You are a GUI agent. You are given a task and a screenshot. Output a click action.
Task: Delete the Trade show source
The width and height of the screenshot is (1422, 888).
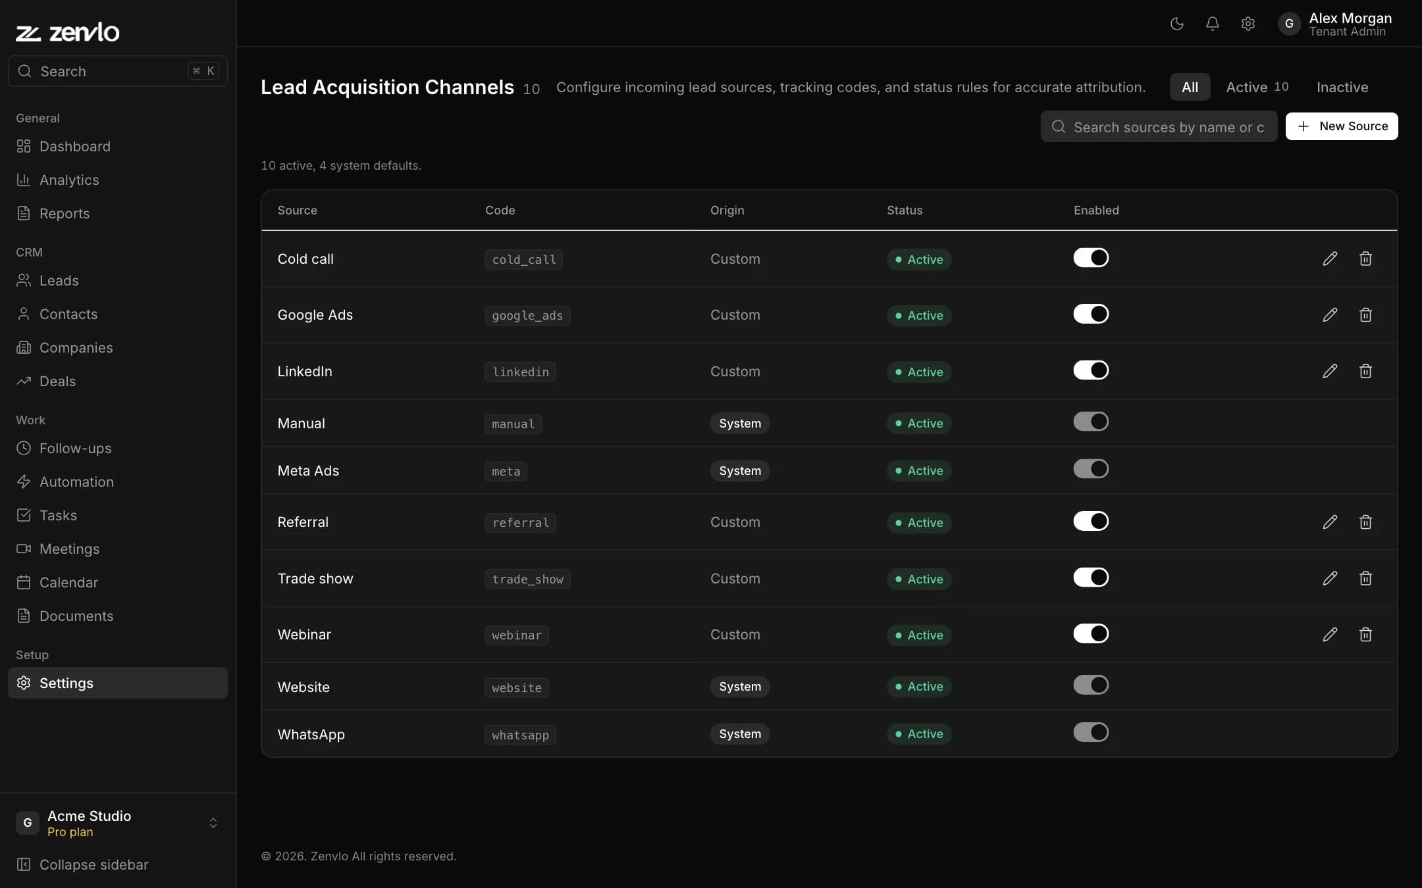1365,578
